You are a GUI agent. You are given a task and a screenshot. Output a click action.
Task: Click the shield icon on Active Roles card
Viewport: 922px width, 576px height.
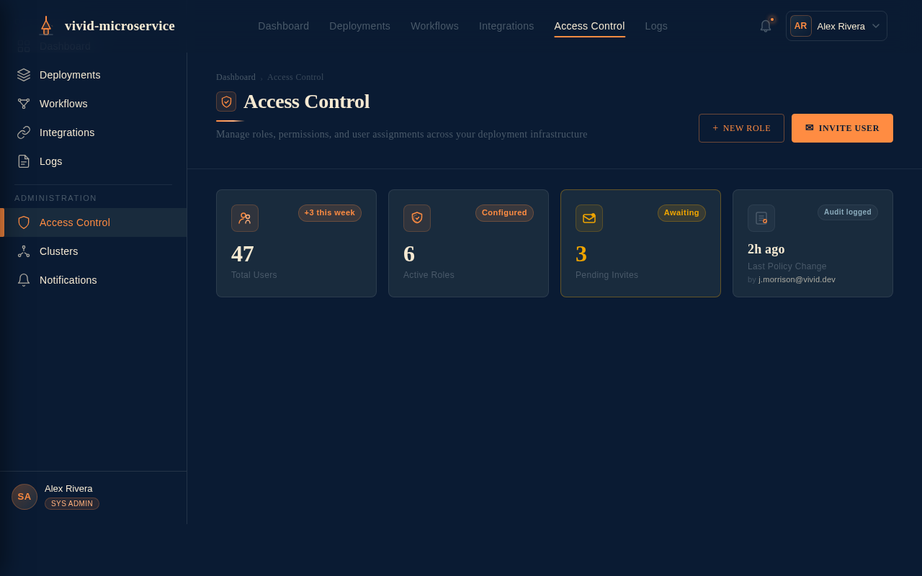[x=417, y=218]
